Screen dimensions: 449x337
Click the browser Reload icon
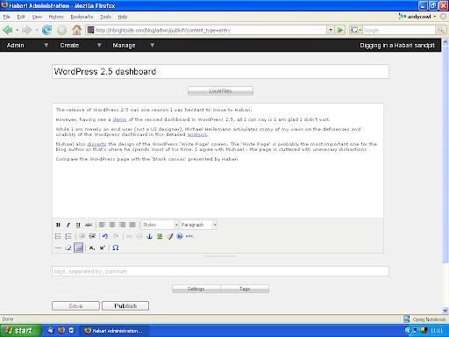click(x=46, y=30)
